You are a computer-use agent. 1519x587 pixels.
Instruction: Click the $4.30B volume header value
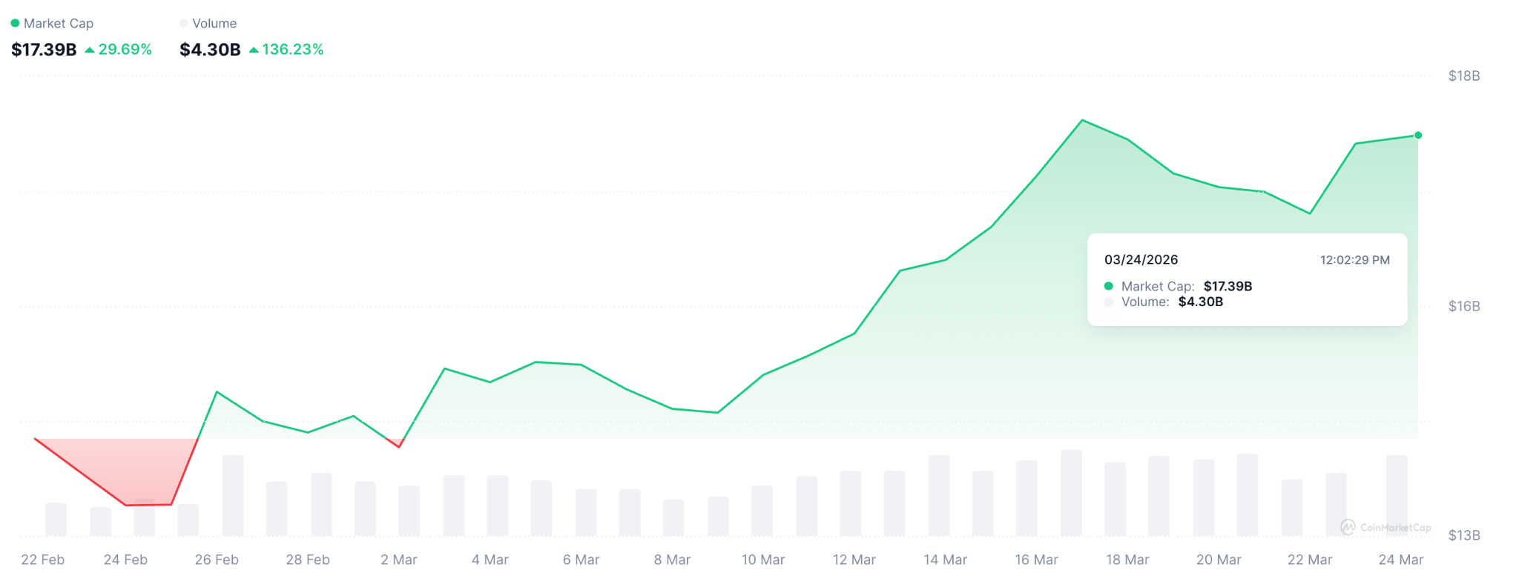tap(210, 50)
